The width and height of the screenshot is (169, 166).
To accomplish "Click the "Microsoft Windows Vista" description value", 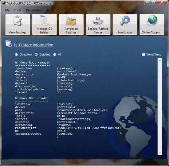I will tap(77, 113).
